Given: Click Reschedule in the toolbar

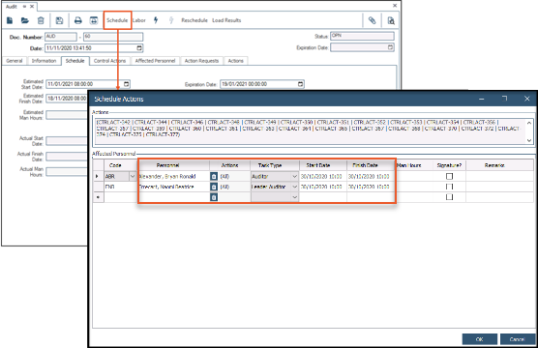Looking at the screenshot, I should click(194, 20).
